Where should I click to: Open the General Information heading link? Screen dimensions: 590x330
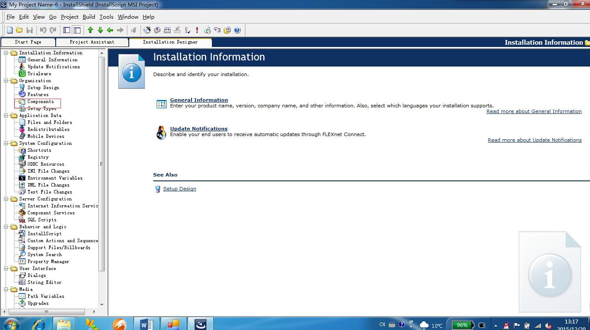[199, 100]
